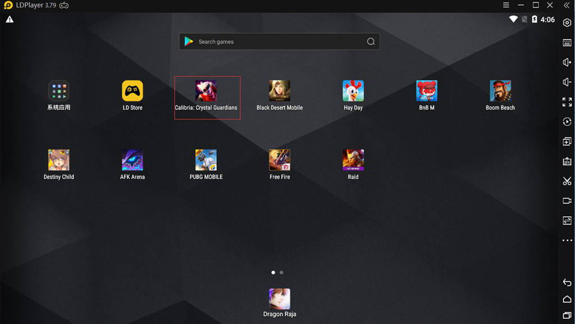575x324 pixels.
Task: Open keyboard mapping tool in sidebar
Action: click(567, 43)
